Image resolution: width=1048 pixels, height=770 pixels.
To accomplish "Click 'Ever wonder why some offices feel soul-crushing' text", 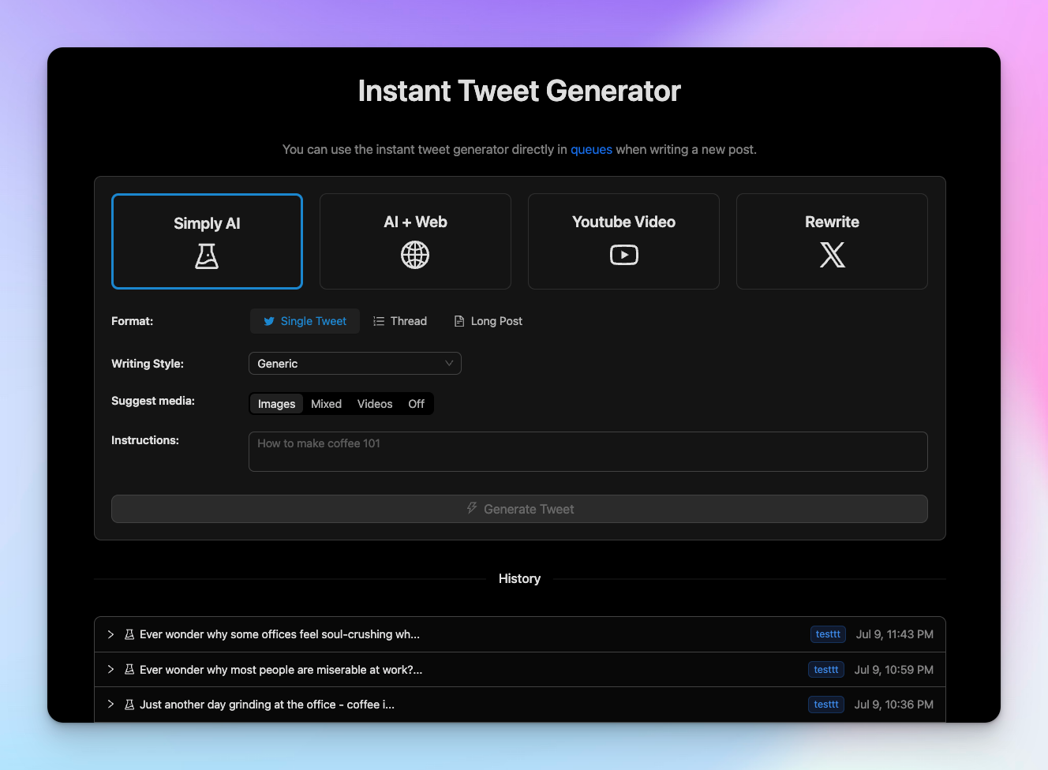I will 279,634.
